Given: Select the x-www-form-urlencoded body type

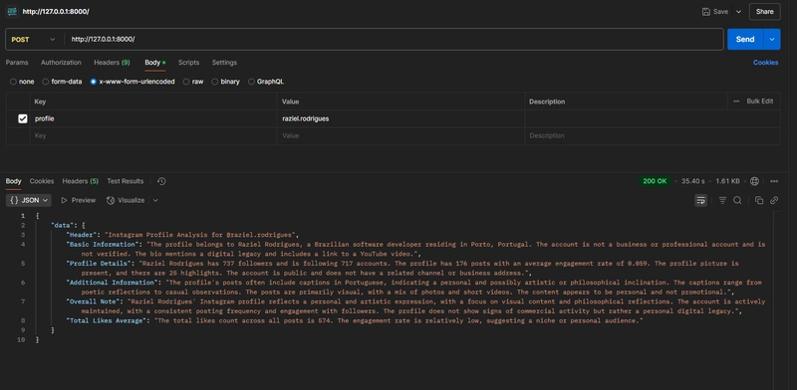Looking at the screenshot, I should (133, 82).
